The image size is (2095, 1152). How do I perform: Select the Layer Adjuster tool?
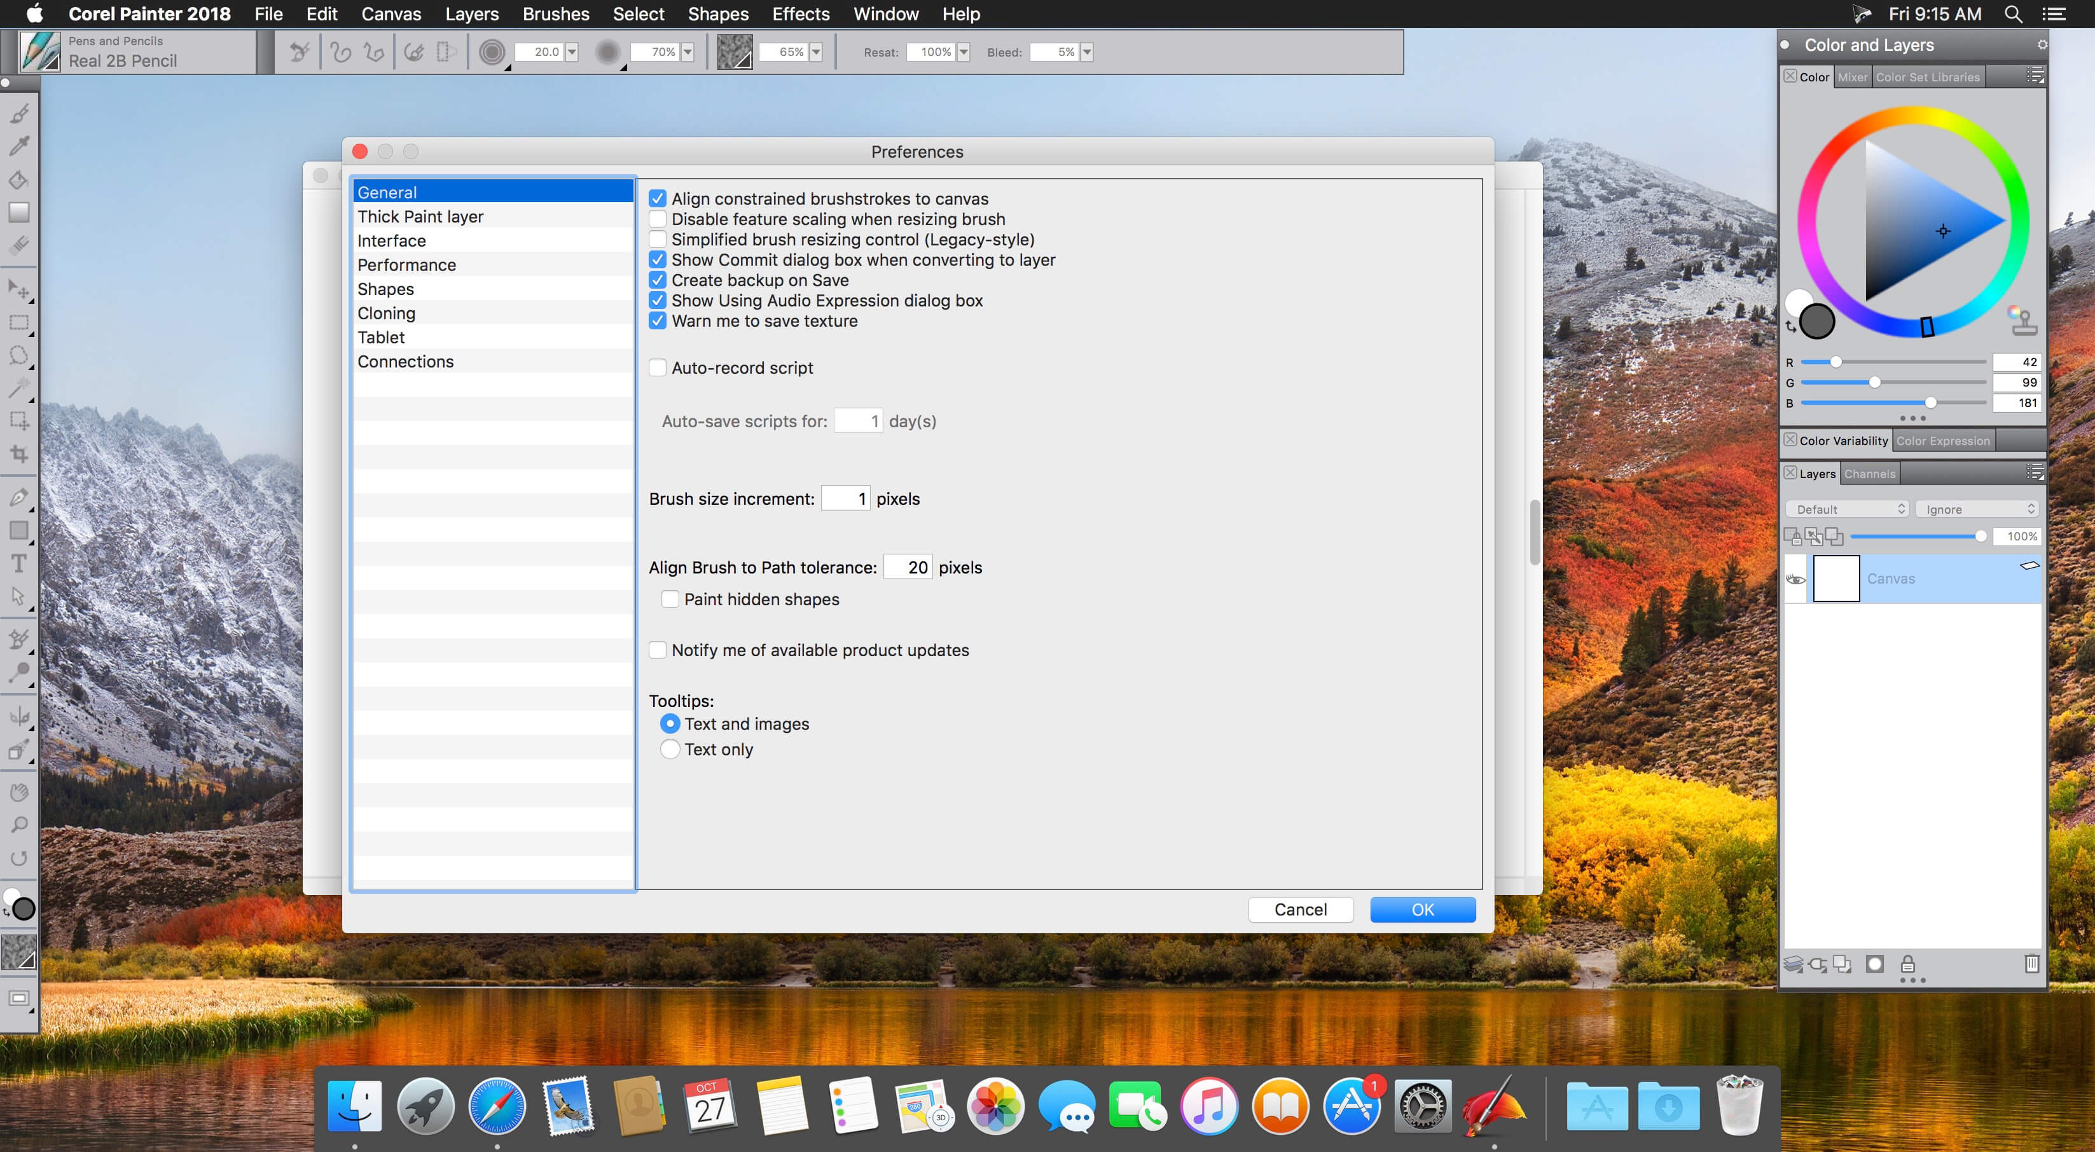[18, 289]
